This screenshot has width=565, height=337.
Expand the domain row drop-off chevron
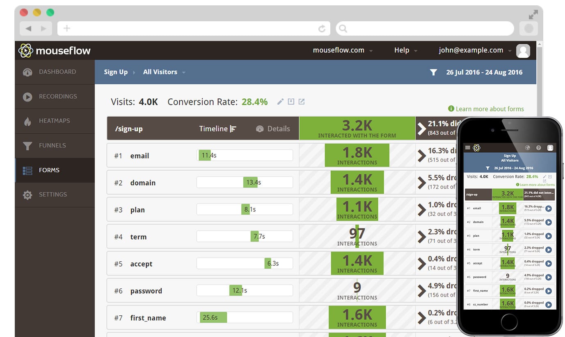tap(422, 183)
